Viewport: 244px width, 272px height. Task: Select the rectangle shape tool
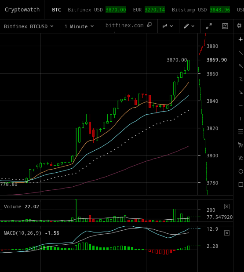(x=240, y=185)
